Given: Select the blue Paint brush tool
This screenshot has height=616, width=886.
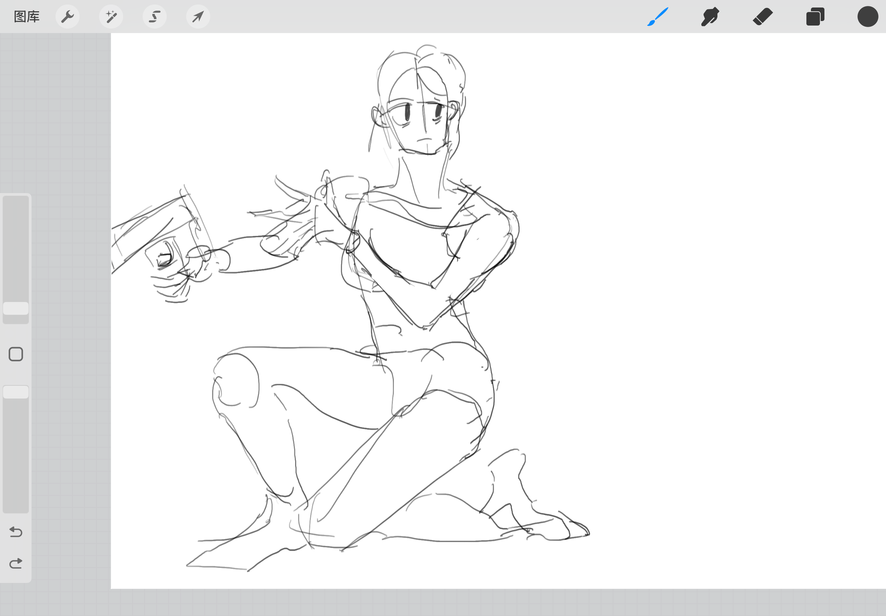Looking at the screenshot, I should point(657,17).
